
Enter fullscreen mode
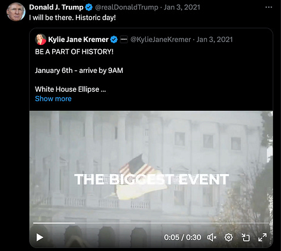click(x=263, y=237)
